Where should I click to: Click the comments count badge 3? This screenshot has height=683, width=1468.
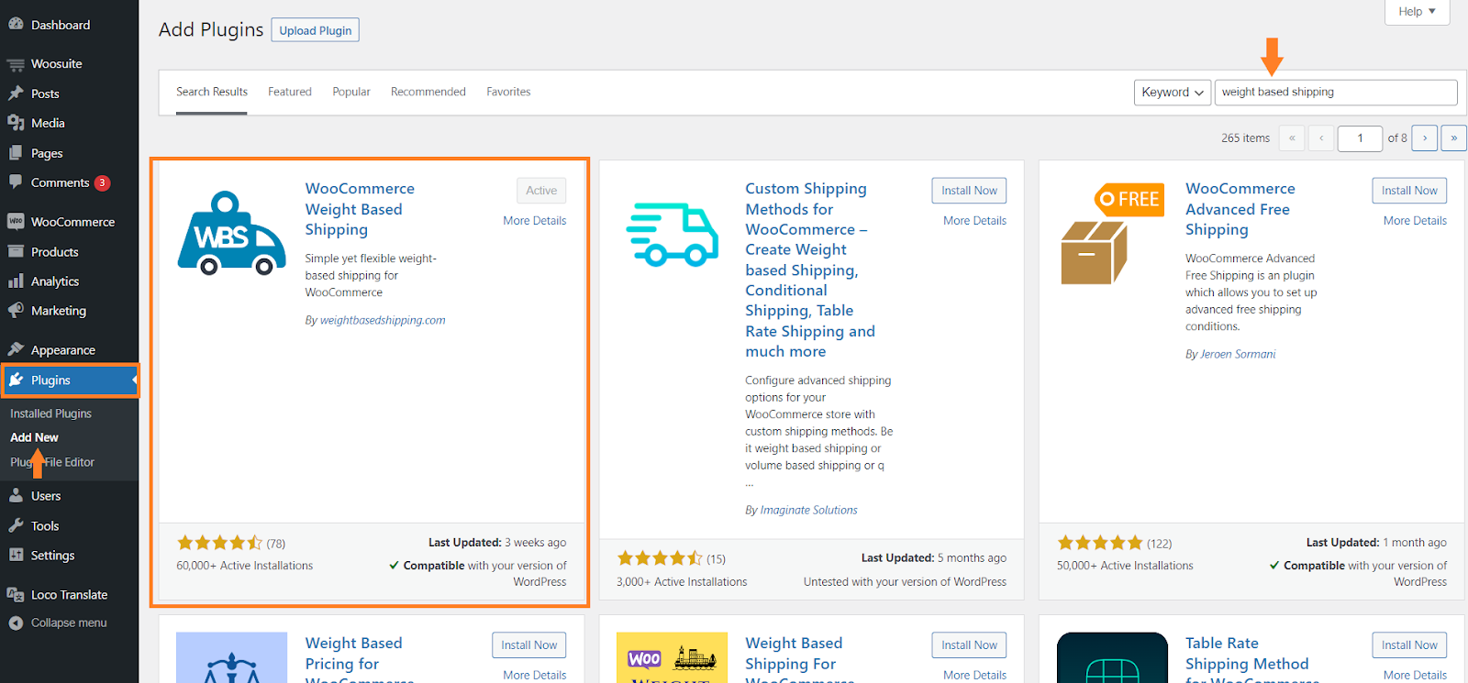pyautogui.click(x=103, y=182)
